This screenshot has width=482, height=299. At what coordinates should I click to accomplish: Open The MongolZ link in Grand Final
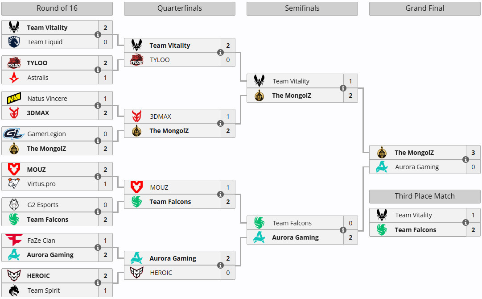coord(414,153)
